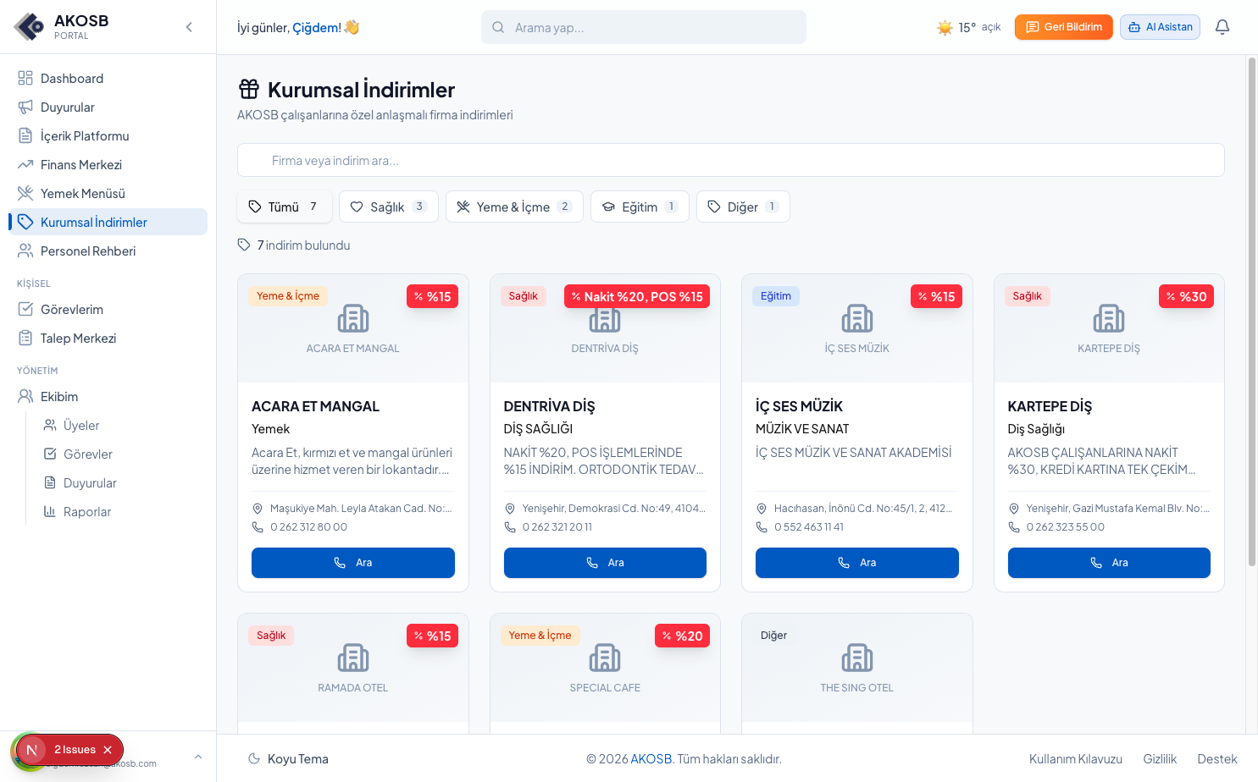The width and height of the screenshot is (1258, 782).
Task: Filter by Sağlık category
Action: tap(389, 207)
